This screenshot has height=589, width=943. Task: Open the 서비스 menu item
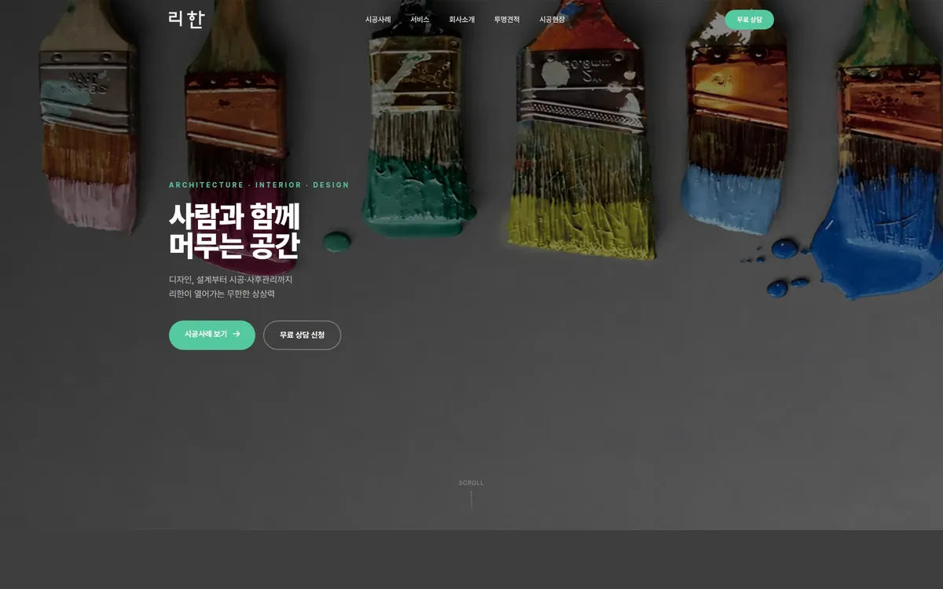(420, 20)
